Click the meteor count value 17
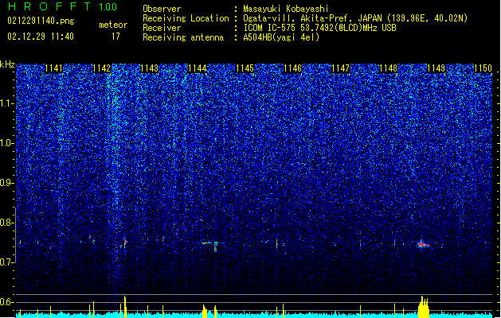This screenshot has width=501, height=318. tap(115, 37)
